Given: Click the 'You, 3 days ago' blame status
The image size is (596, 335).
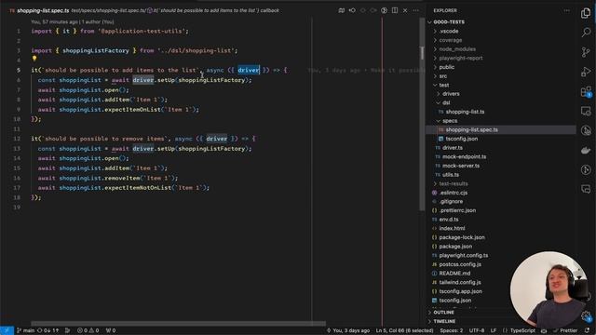Looking at the screenshot, I should (x=348, y=330).
